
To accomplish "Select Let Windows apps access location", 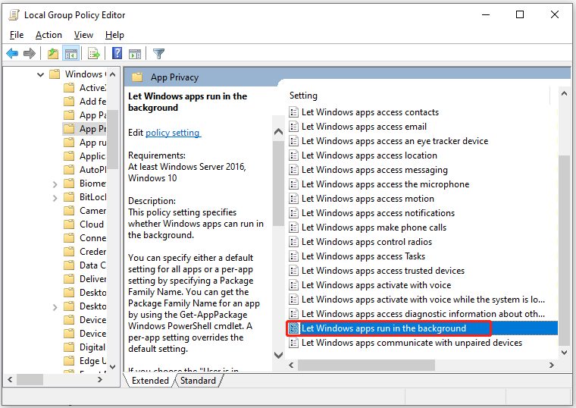I will pyautogui.click(x=369, y=155).
